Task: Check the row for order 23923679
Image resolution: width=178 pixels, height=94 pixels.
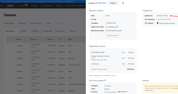Action: (x=10, y=65)
